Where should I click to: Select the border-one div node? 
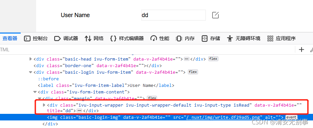tap(98, 65)
